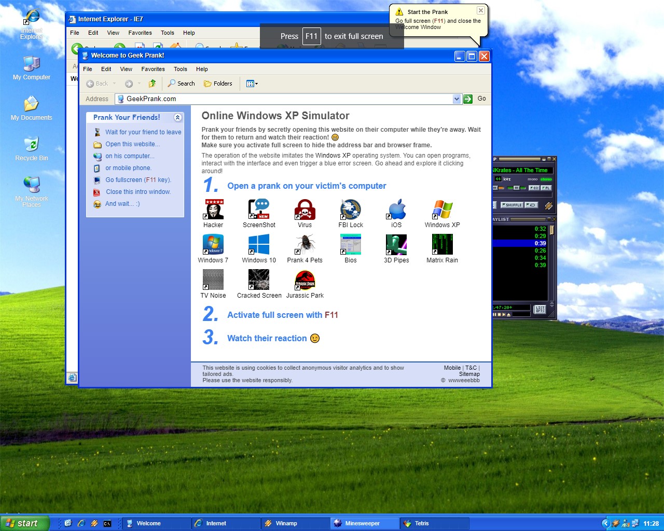Open Help menu in Welcome window
664x531 pixels.
[x=202, y=69]
